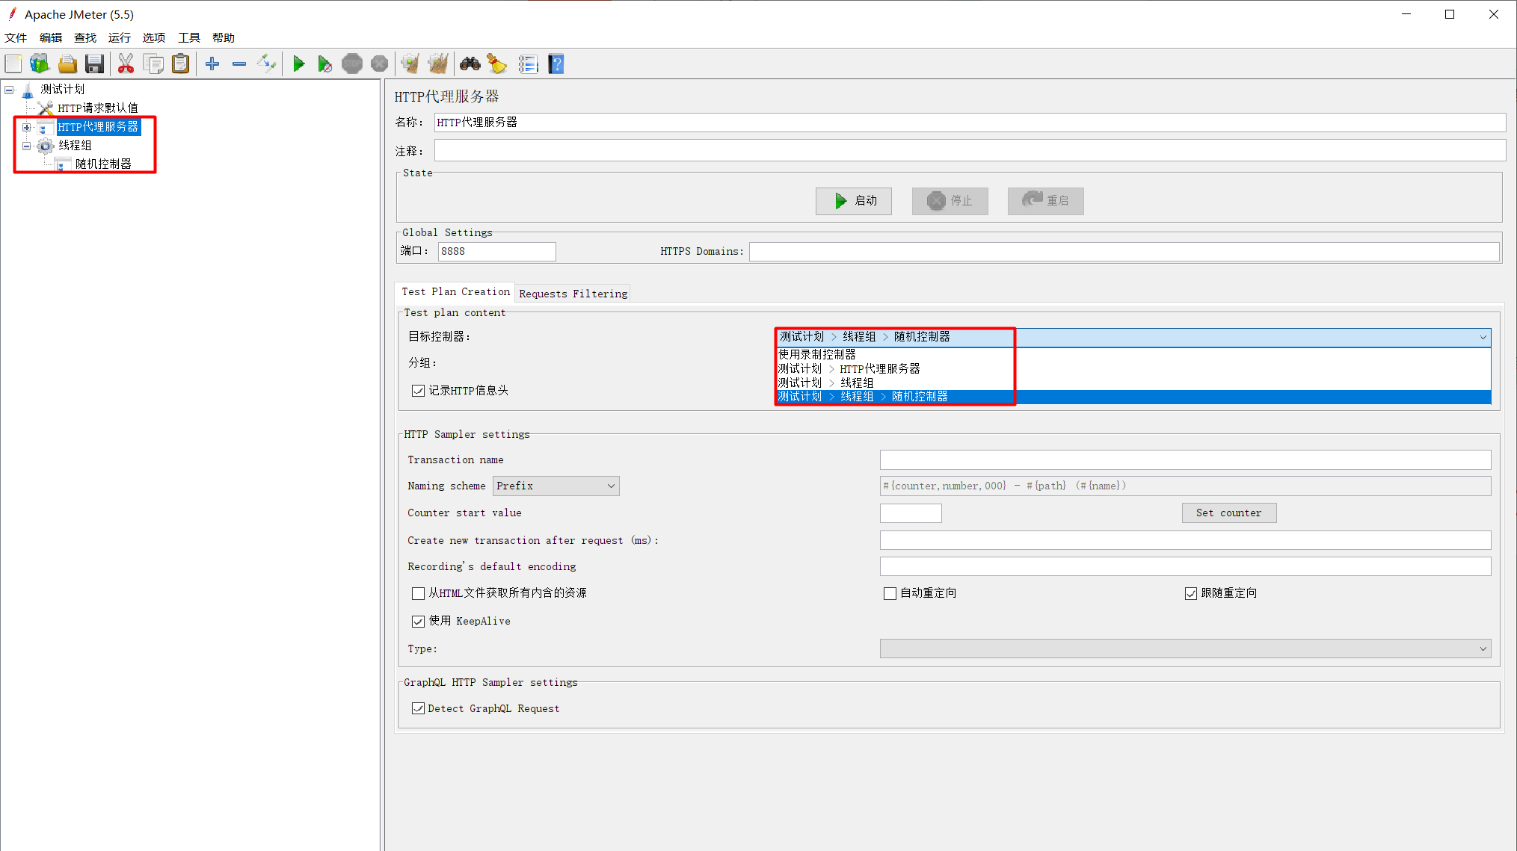Click Start no pauses icon
This screenshot has height=851, width=1517.
[x=324, y=64]
